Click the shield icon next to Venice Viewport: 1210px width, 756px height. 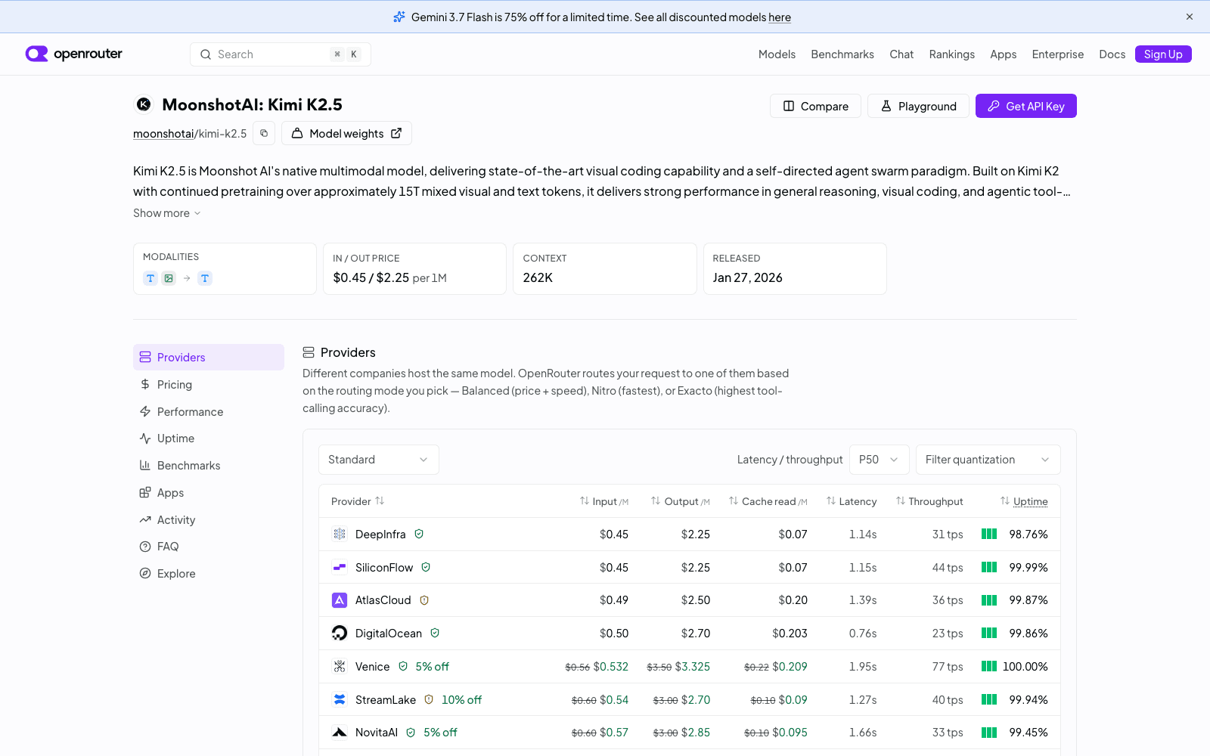(x=403, y=666)
